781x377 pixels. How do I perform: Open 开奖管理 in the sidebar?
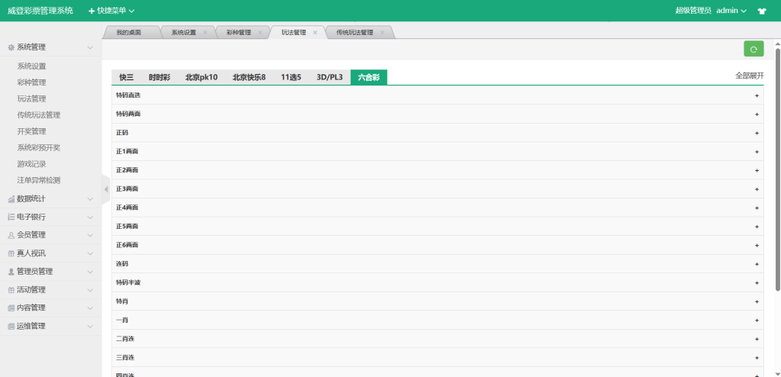coord(31,131)
